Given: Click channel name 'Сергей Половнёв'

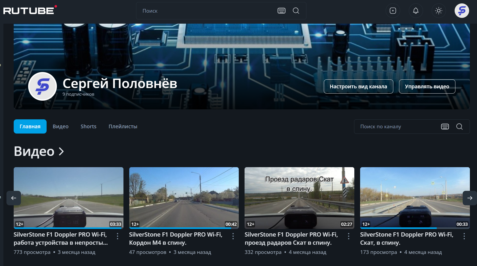Looking at the screenshot, I should click(x=120, y=83).
